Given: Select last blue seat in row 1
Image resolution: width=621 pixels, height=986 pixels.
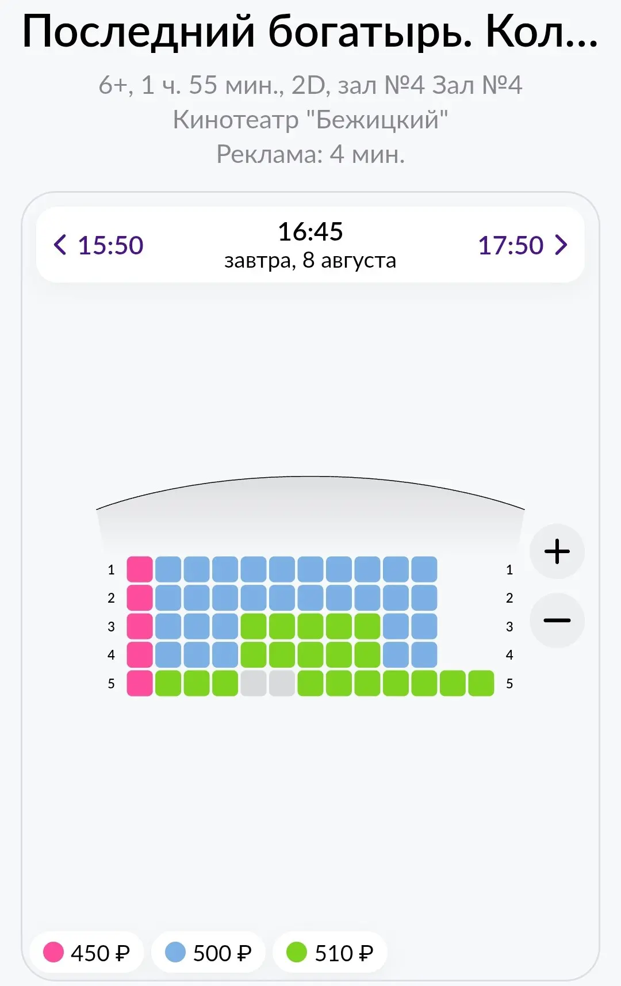Looking at the screenshot, I should coord(424,569).
